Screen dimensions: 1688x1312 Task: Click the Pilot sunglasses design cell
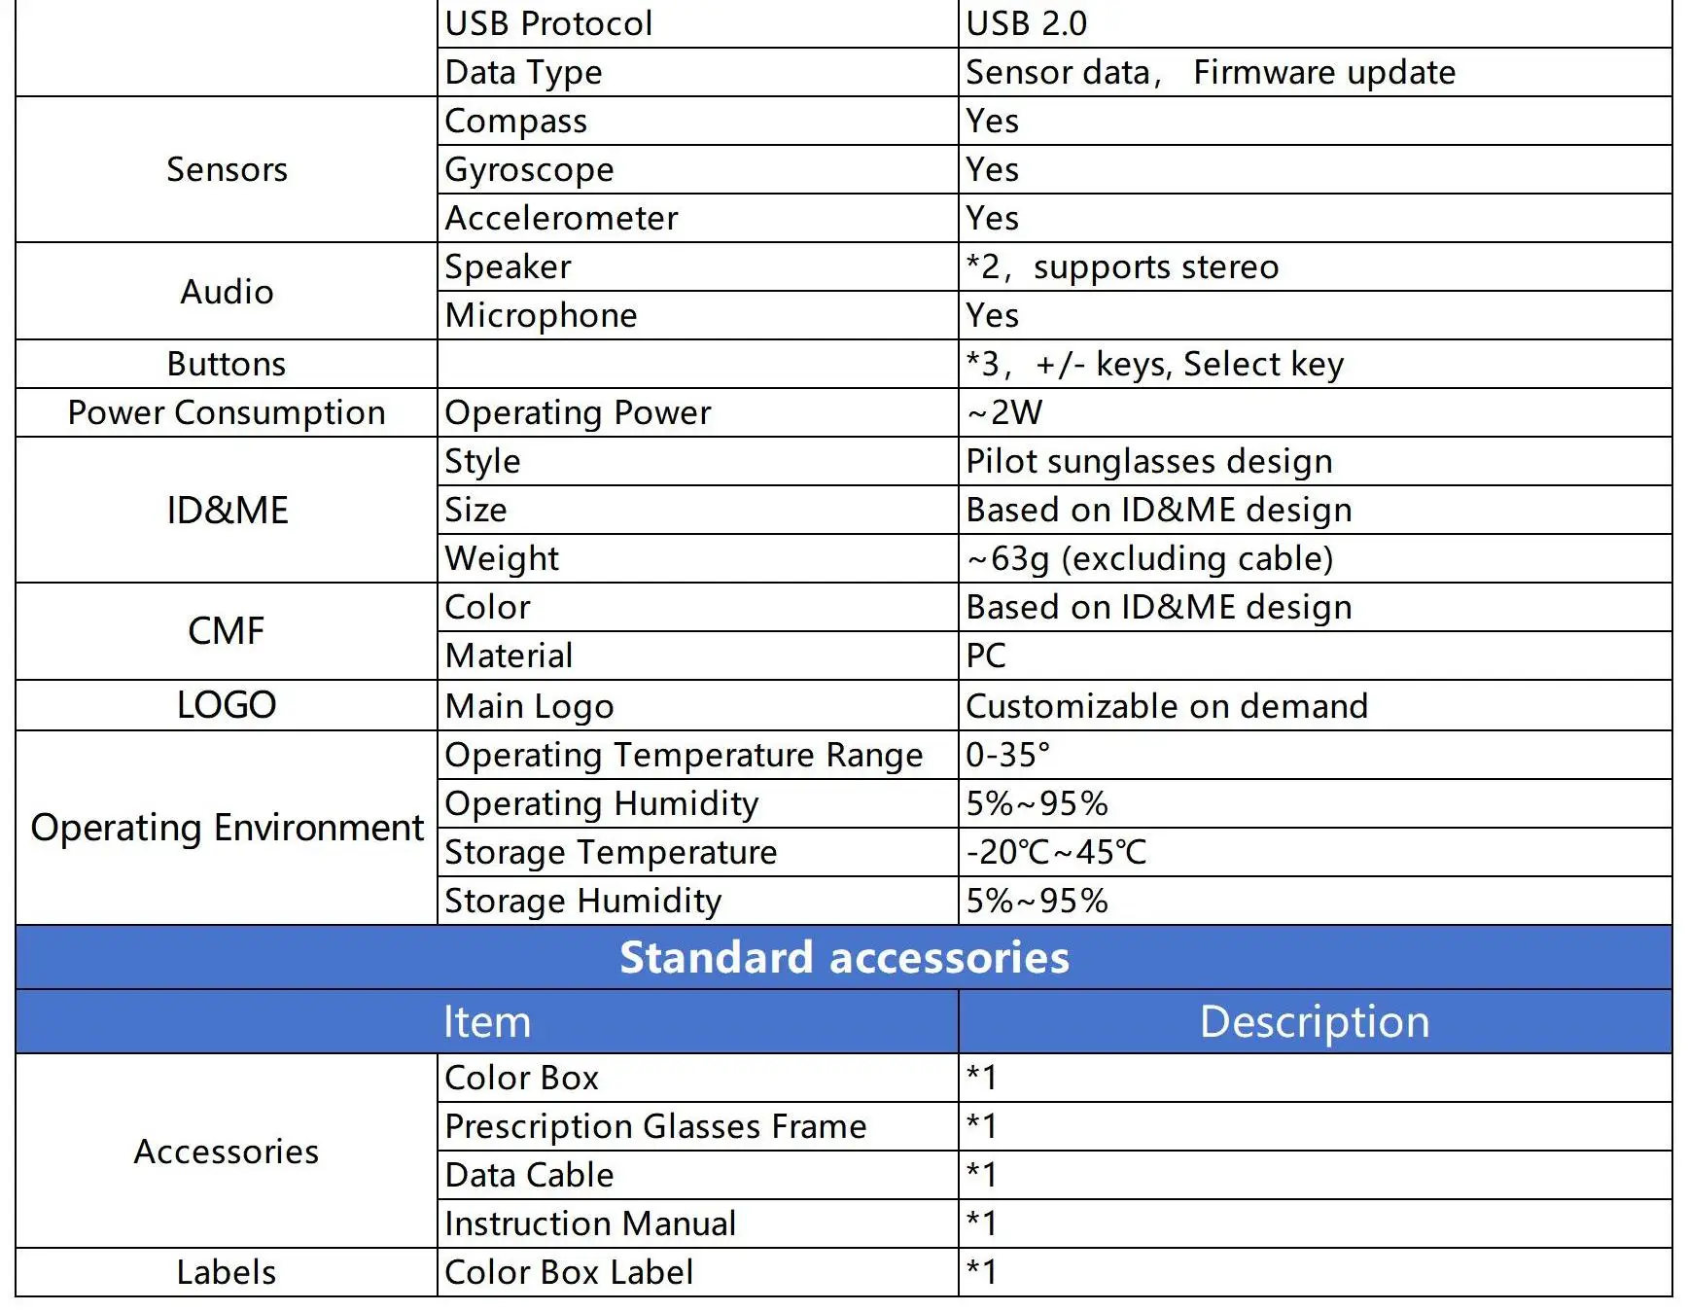tap(1315, 461)
